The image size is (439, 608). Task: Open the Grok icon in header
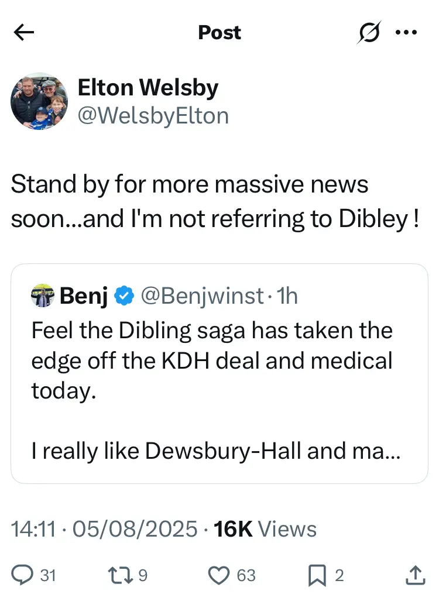(x=369, y=33)
